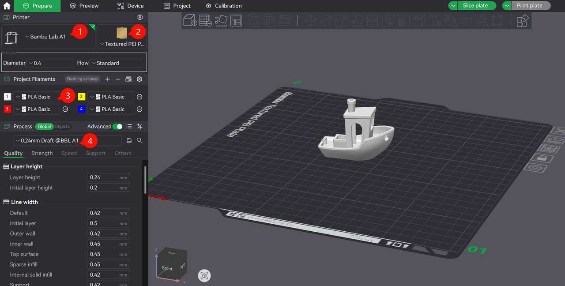
Task: Switch Process scope to Objects
Action: [62, 126]
